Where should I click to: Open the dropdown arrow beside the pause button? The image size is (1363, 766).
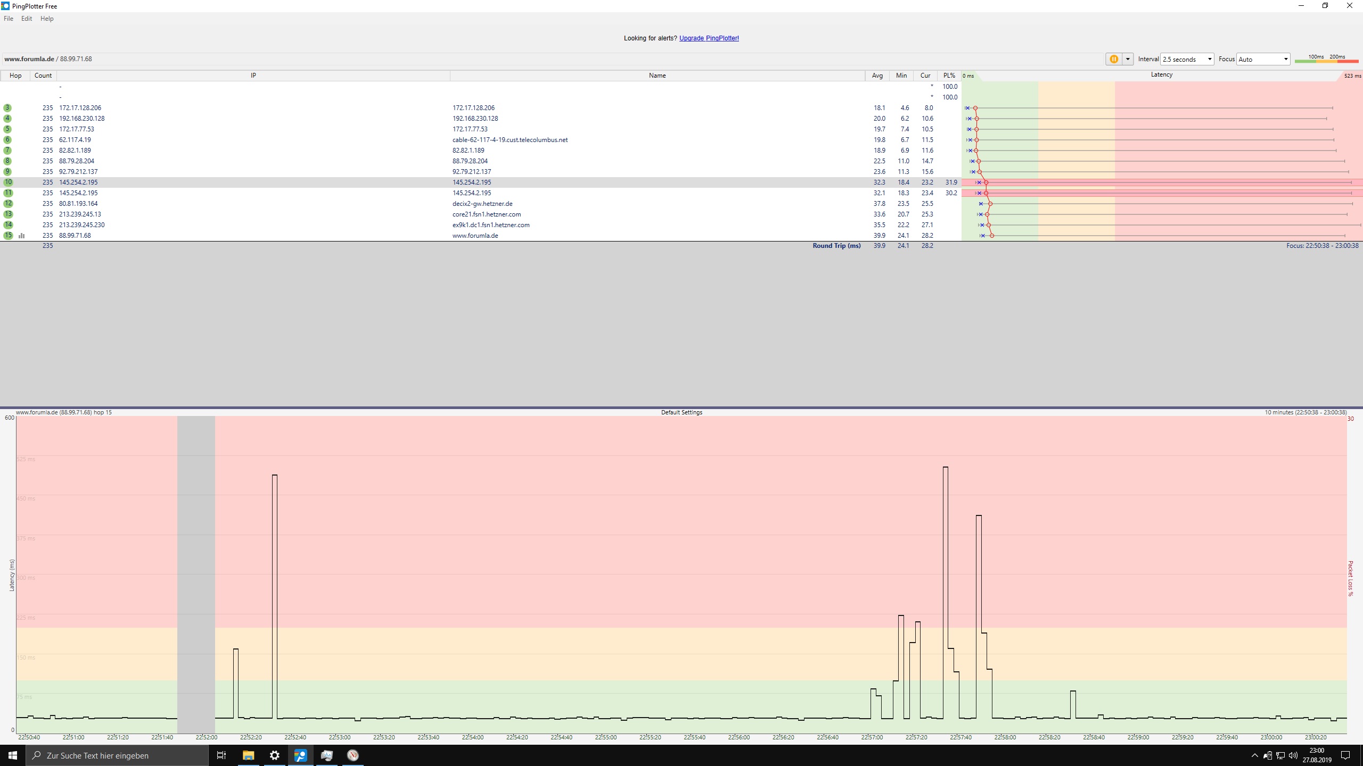click(x=1128, y=59)
